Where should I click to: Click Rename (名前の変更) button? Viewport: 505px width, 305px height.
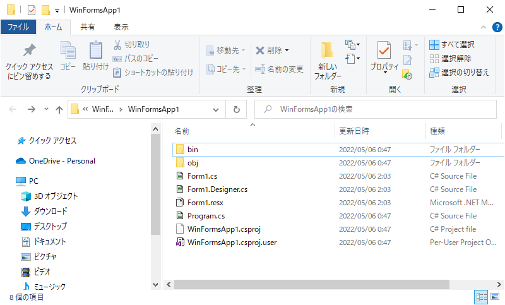[279, 69]
